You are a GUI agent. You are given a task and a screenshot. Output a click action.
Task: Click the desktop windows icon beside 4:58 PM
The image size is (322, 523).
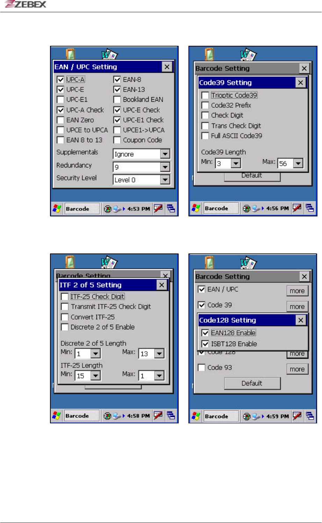click(x=171, y=415)
